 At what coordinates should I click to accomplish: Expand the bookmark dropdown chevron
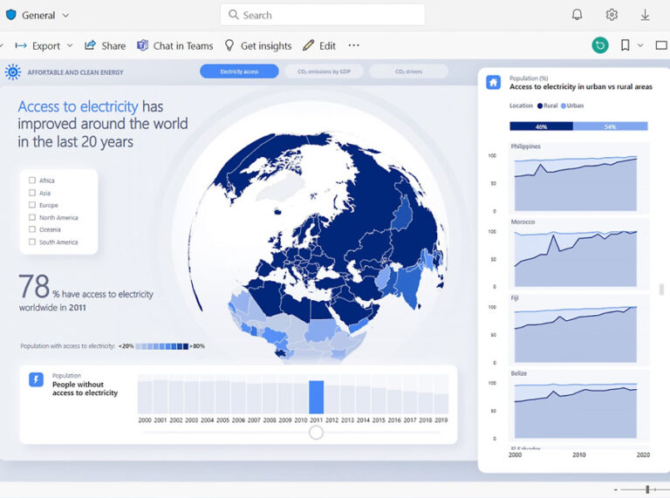pos(640,45)
